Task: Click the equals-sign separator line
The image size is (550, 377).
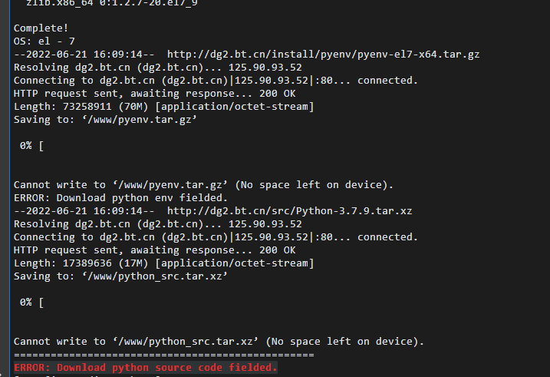Action: pos(164,355)
